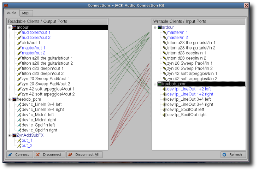Click plug icon beside master/out 2
The image size is (258, 171).
coord(19,53)
